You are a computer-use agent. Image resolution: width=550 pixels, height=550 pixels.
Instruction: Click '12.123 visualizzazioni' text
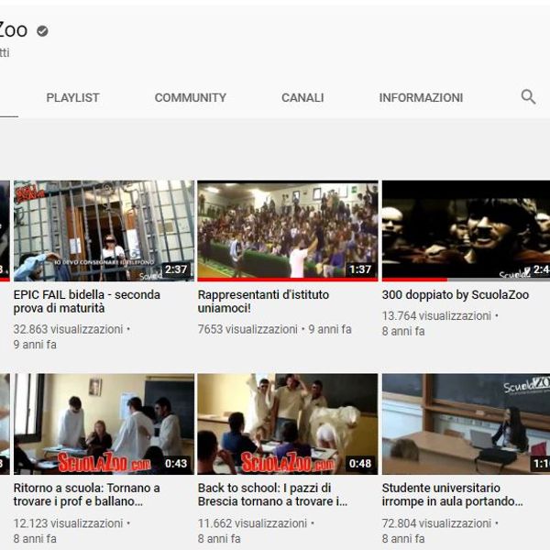tap(68, 523)
